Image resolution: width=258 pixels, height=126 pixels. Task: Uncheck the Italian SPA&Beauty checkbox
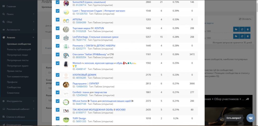pyautogui.click(x=58, y=55)
